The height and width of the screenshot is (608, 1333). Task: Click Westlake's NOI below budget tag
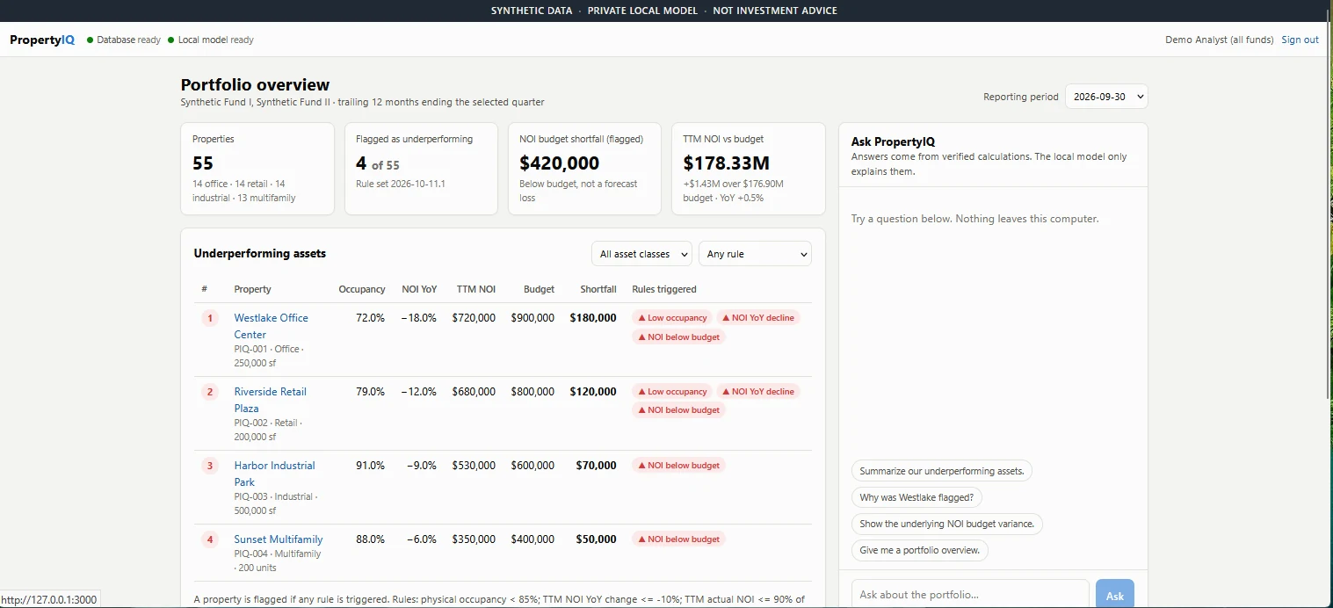point(678,337)
